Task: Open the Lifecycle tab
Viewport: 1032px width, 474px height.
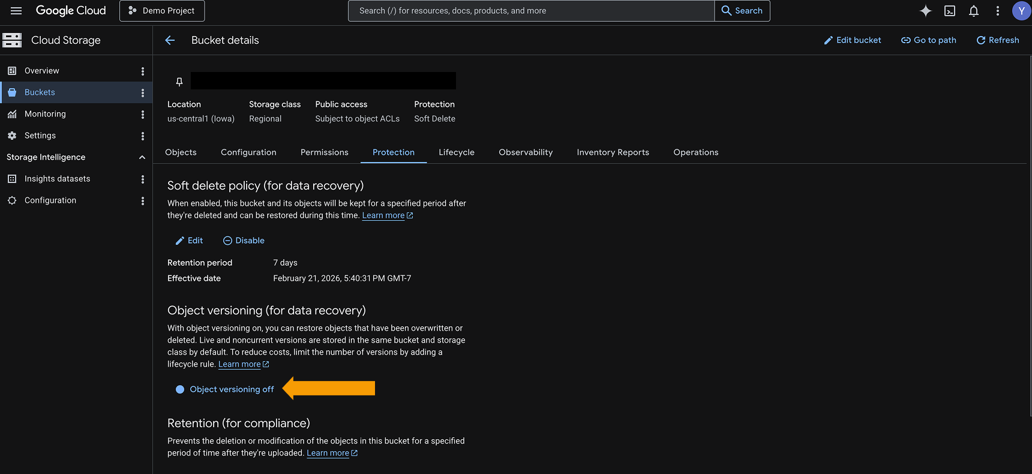Action: point(457,152)
